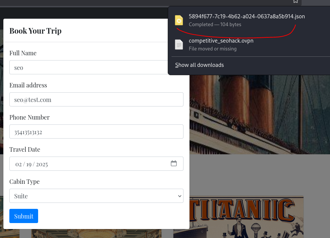This screenshot has width=330, height=238.
Task: Click the Email address label
Action: [x=28, y=85]
